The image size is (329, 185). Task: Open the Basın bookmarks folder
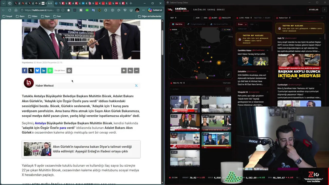pyautogui.click(x=20, y=16)
